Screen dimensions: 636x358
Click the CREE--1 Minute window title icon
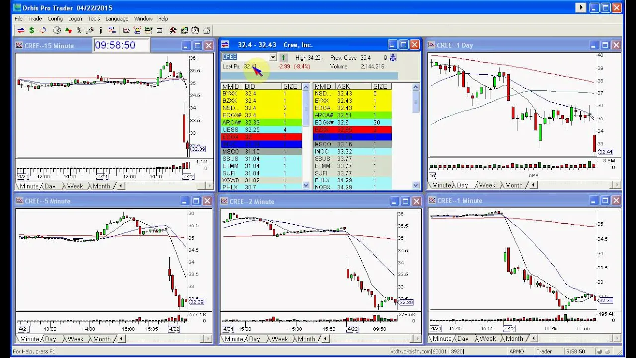coord(432,200)
